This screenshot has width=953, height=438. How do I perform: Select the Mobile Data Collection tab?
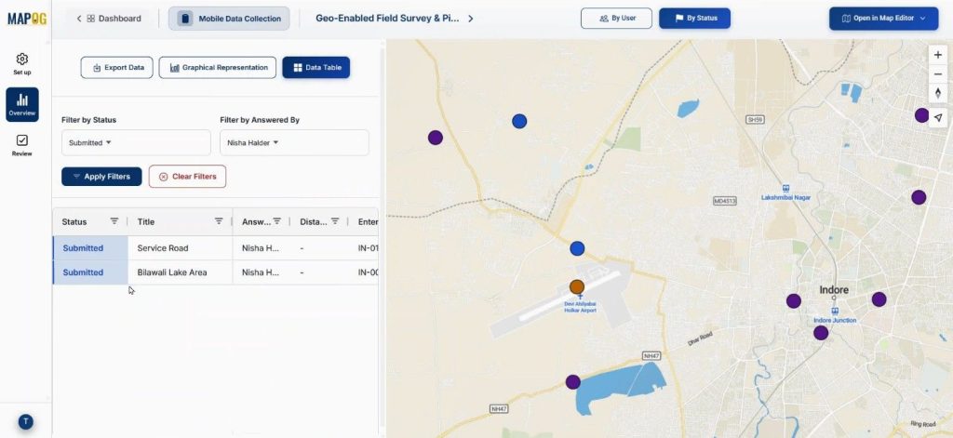229,19
